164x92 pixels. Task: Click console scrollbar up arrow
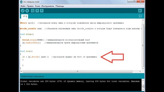[x=143, y=80]
